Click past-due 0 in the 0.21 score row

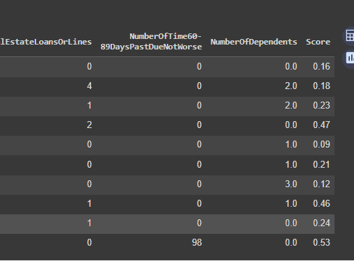click(199, 165)
